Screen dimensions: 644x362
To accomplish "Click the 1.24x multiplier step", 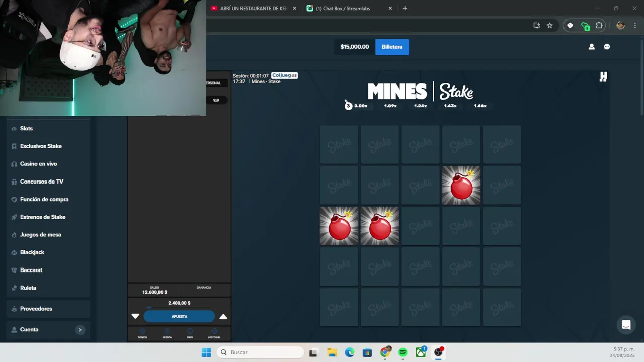I will click(420, 106).
